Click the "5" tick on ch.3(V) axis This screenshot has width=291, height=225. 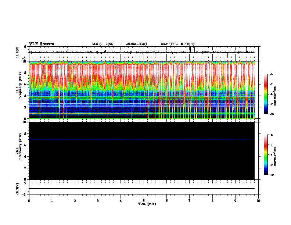click(x=25, y=183)
